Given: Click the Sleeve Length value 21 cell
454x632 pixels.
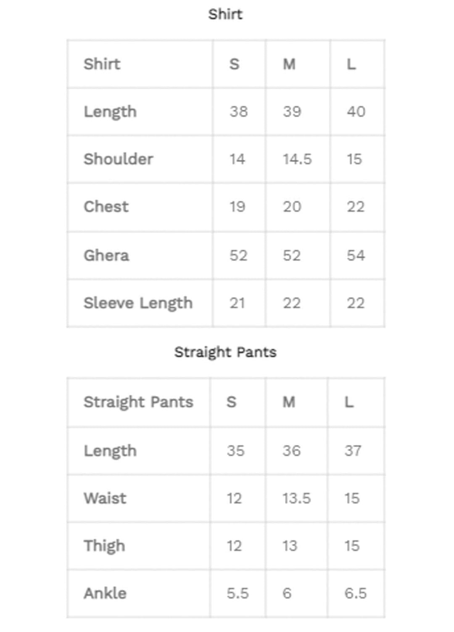Looking at the screenshot, I should 237,303.
